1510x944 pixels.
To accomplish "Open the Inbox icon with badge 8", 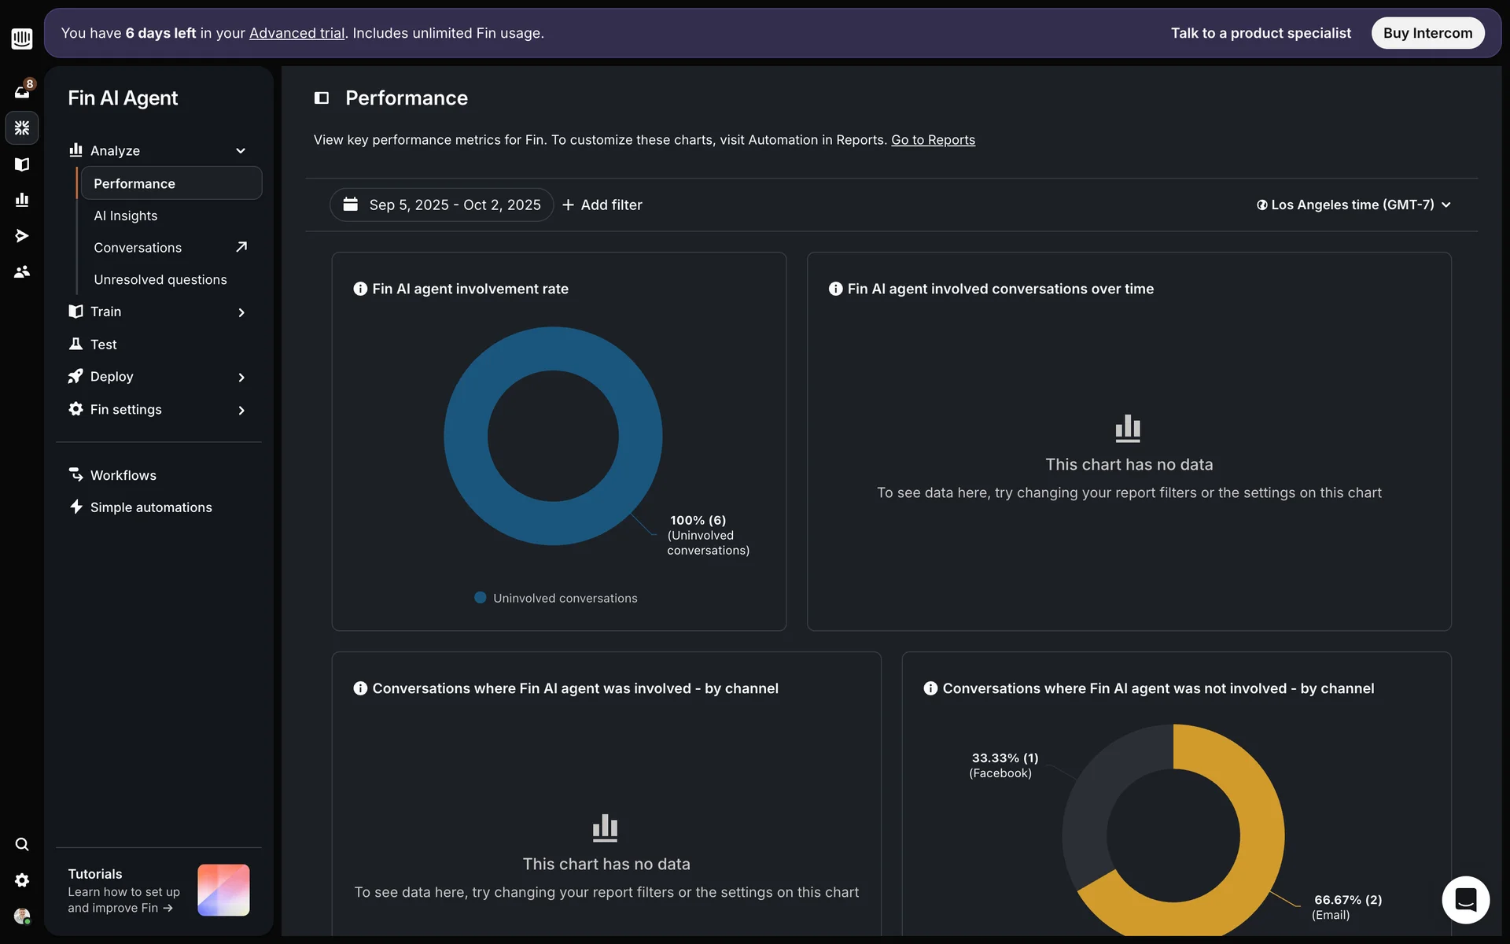I will pos(22,92).
